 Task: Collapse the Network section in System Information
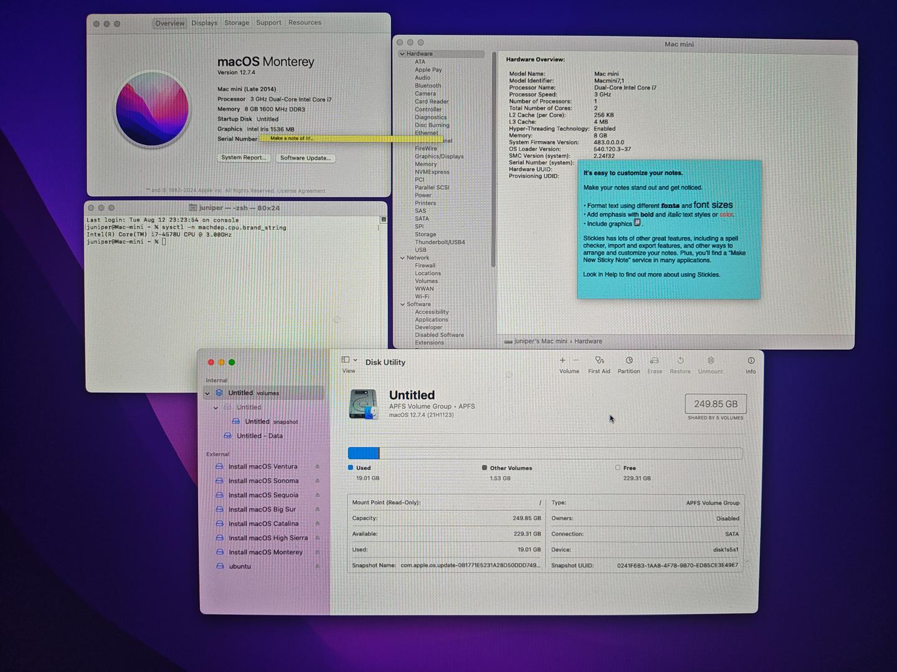(402, 258)
